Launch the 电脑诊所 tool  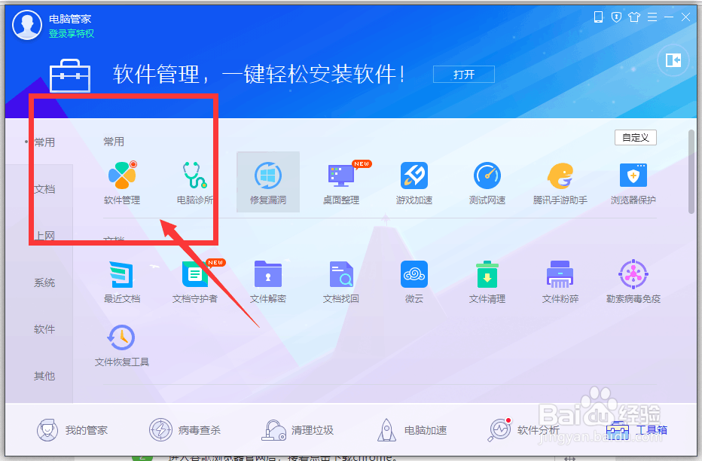(195, 182)
